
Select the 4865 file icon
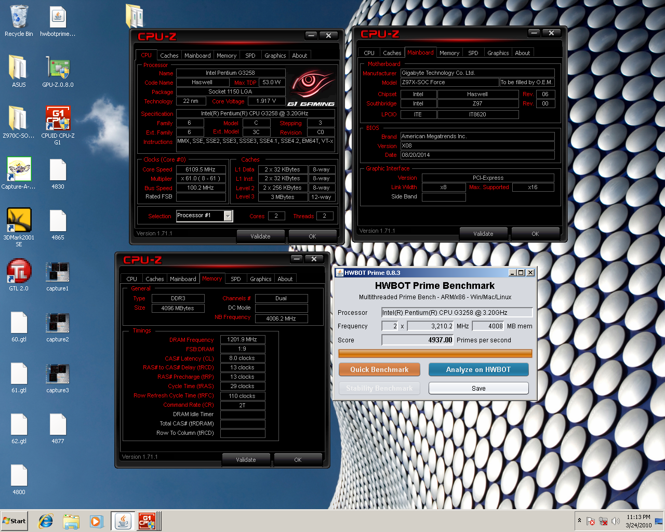pyautogui.click(x=58, y=224)
